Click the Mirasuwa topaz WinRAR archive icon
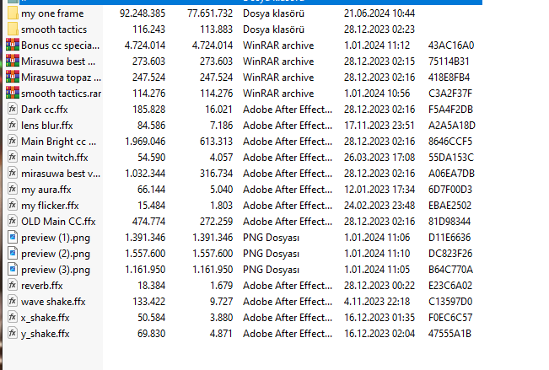Image resolution: width=549 pixels, height=370 pixels. pos(13,78)
